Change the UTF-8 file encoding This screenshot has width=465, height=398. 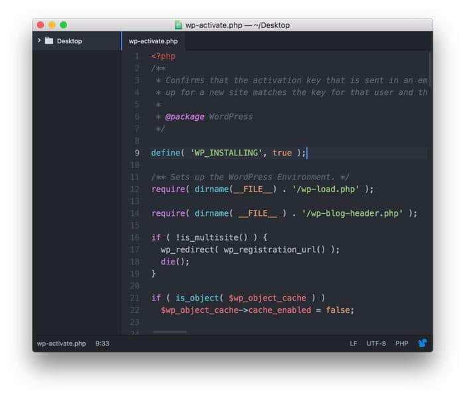[x=376, y=344]
